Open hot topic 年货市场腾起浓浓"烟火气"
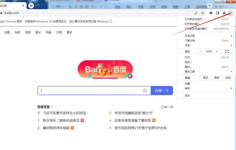236x150 pixels. coord(134,113)
